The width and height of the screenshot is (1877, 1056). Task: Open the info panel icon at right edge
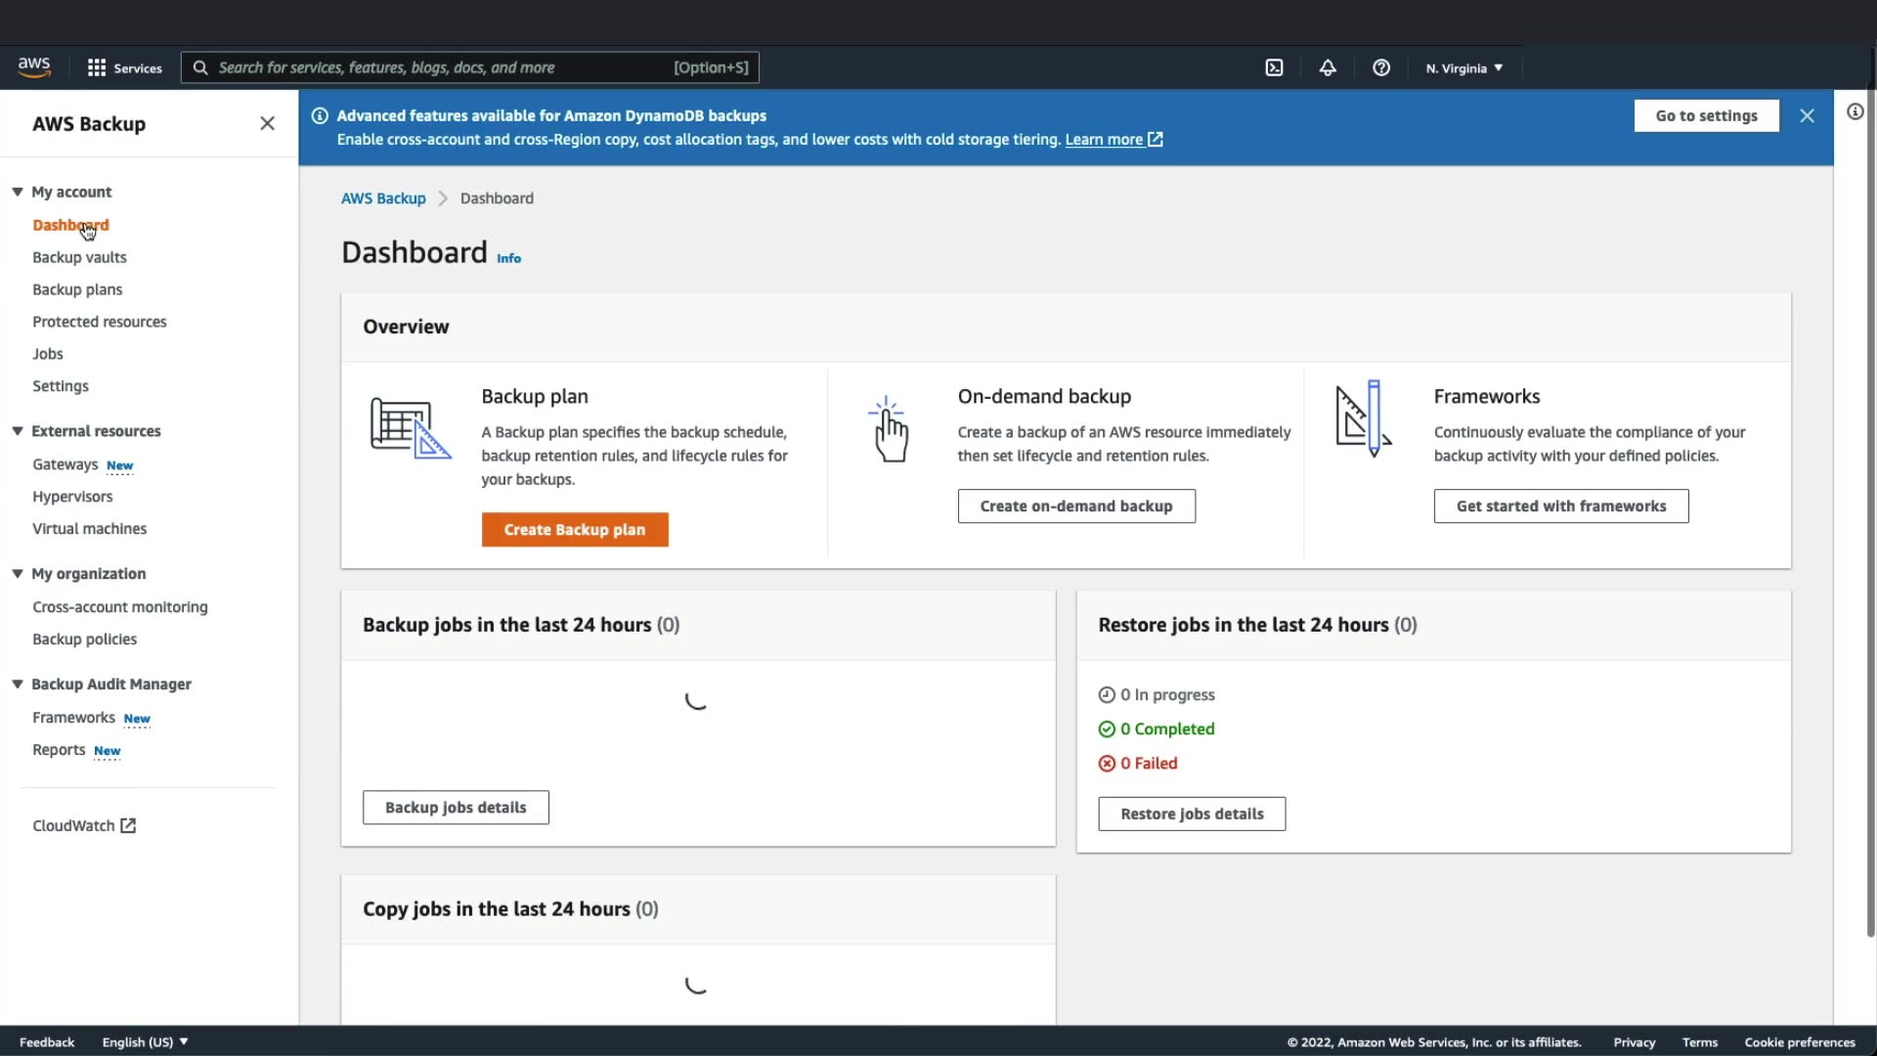1855,111
